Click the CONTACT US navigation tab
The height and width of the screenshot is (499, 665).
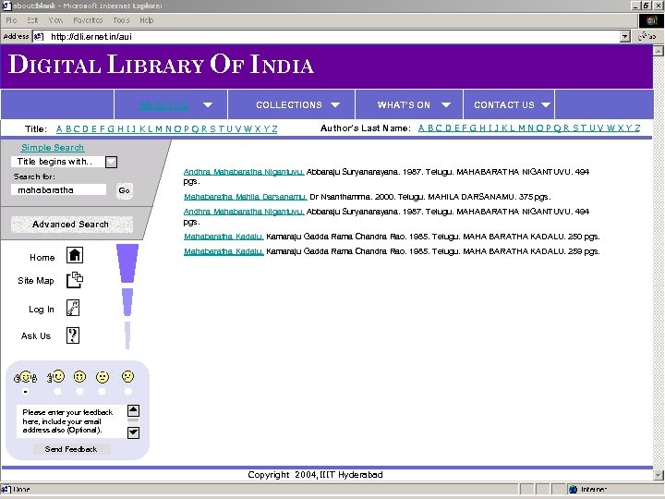coord(509,104)
